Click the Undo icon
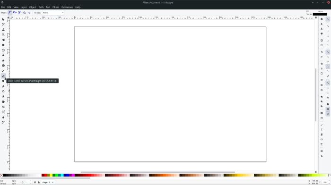 322,52
